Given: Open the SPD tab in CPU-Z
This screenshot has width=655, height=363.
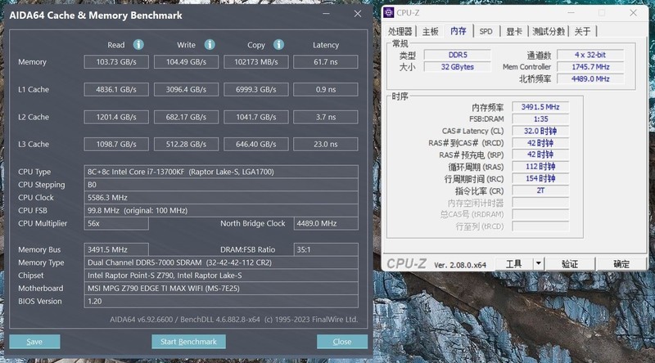Looking at the screenshot, I should [486, 31].
